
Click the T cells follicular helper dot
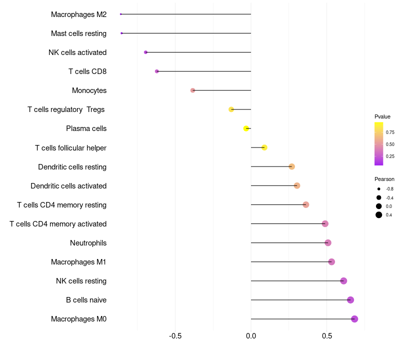(x=264, y=147)
